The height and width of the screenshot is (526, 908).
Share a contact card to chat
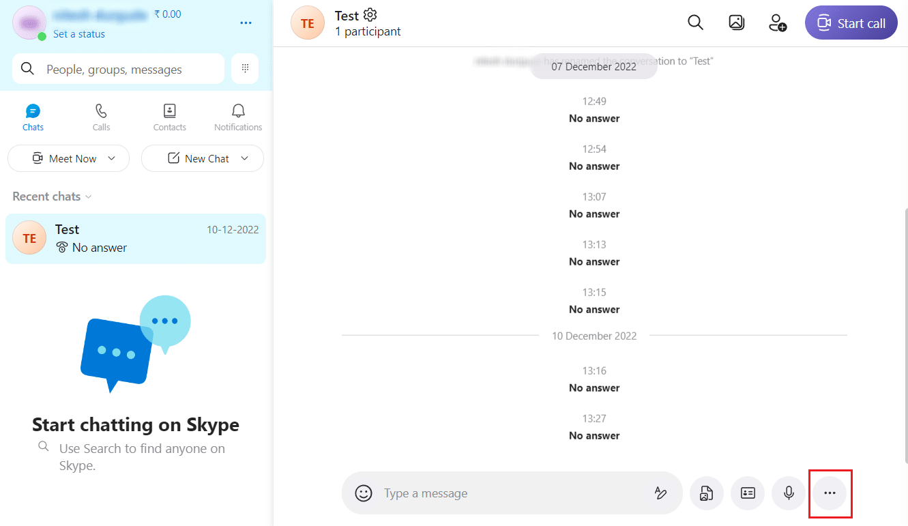(x=748, y=493)
